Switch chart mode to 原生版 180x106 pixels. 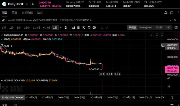click(x=132, y=28)
